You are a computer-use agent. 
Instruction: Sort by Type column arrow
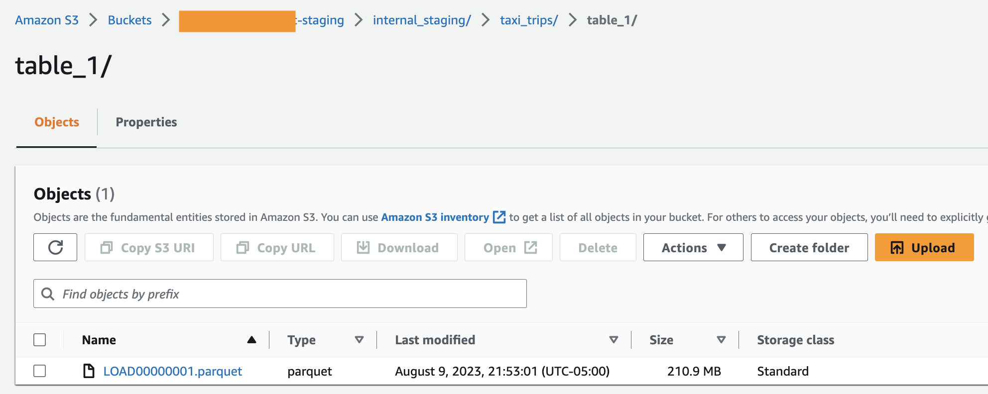pos(359,340)
